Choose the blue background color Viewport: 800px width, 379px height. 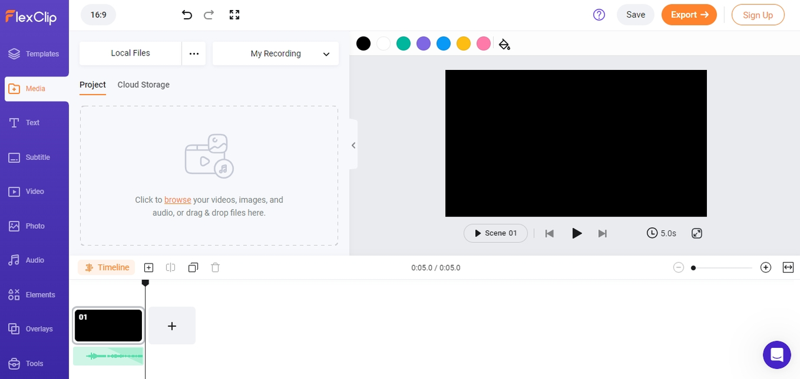(x=443, y=43)
